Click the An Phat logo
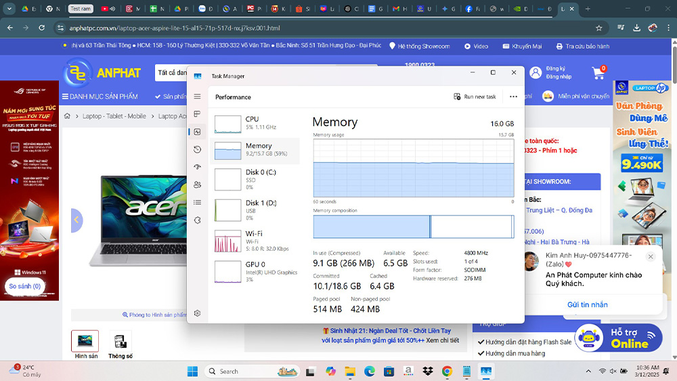 [x=102, y=73]
